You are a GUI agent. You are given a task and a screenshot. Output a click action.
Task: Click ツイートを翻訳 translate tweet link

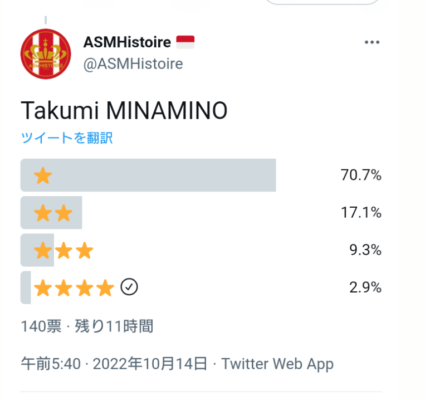(67, 138)
